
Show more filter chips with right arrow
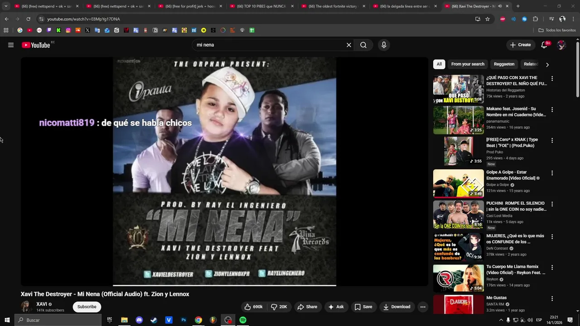[x=547, y=64]
